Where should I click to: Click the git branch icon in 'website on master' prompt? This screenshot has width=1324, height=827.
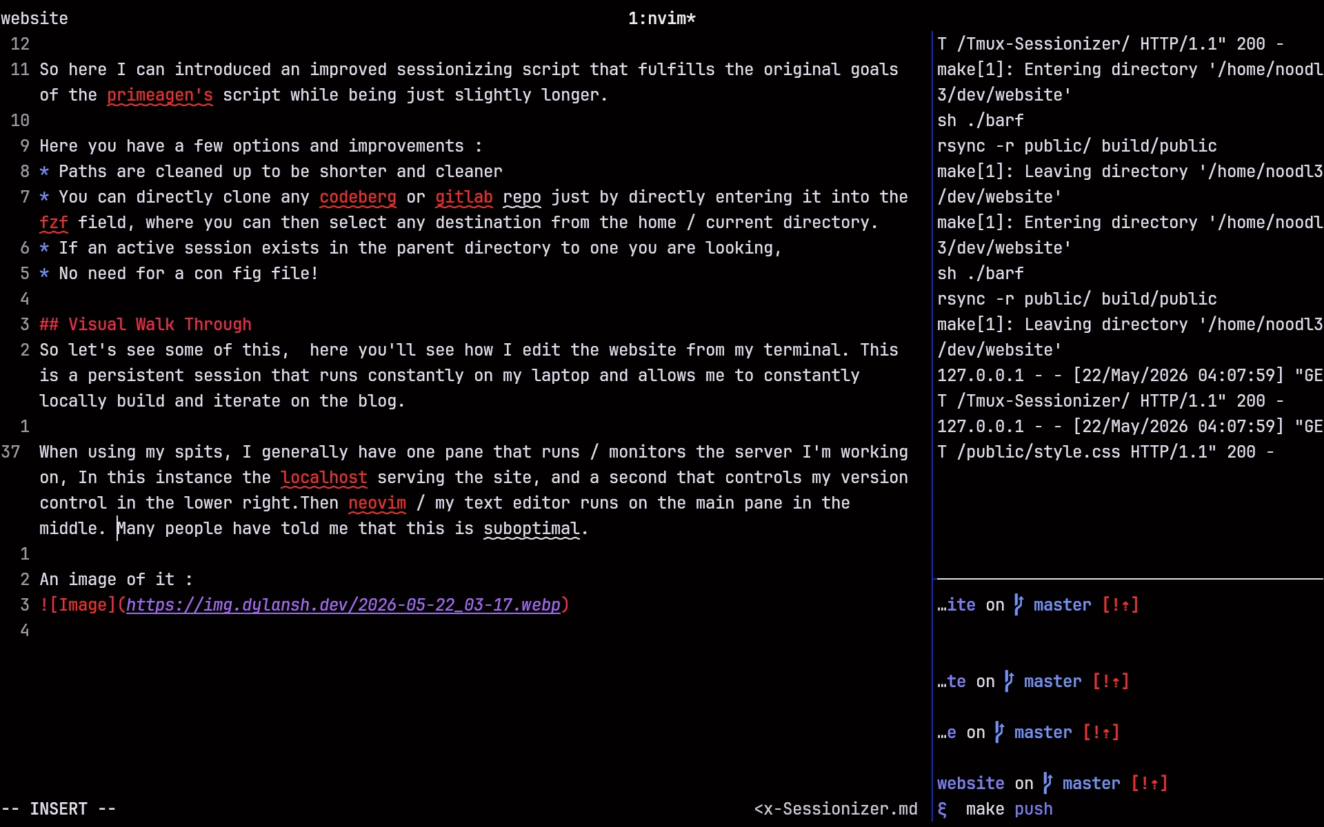[x=1047, y=783]
